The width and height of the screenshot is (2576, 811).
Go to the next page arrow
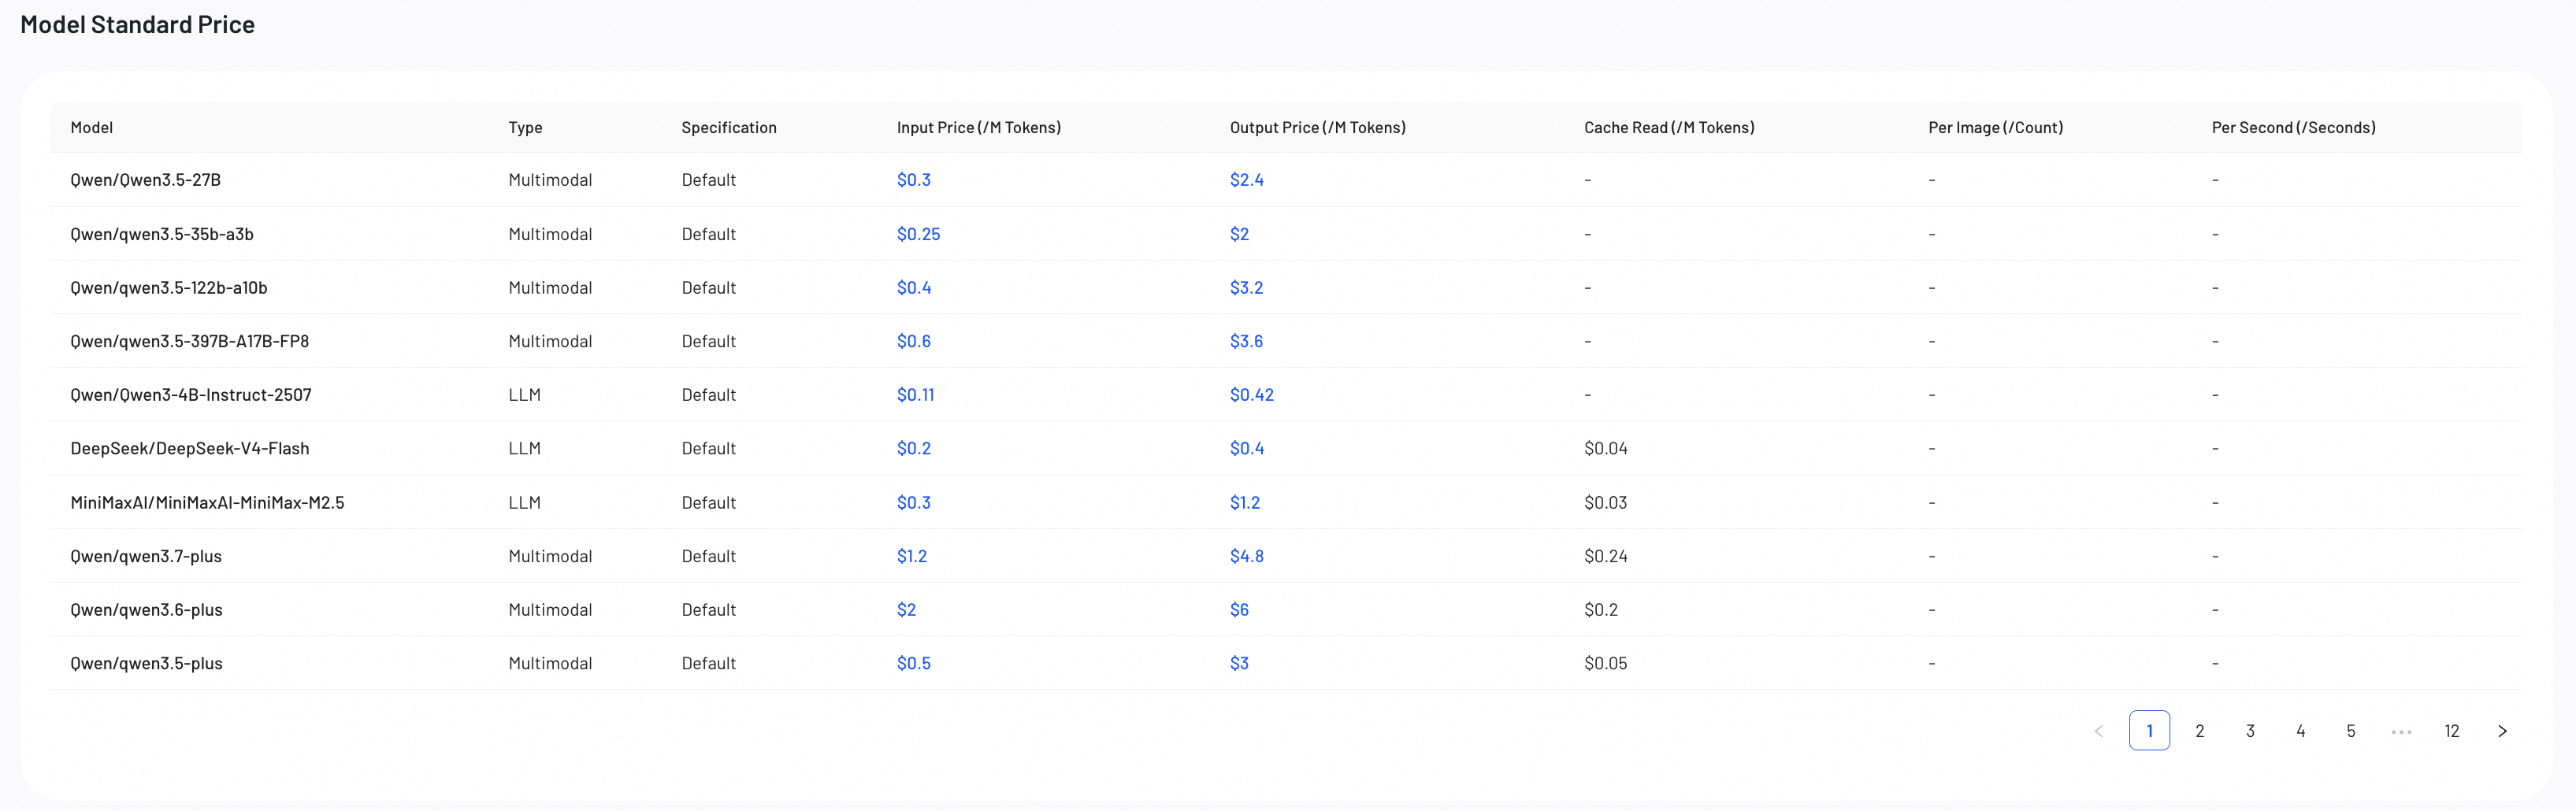[x=2502, y=731]
